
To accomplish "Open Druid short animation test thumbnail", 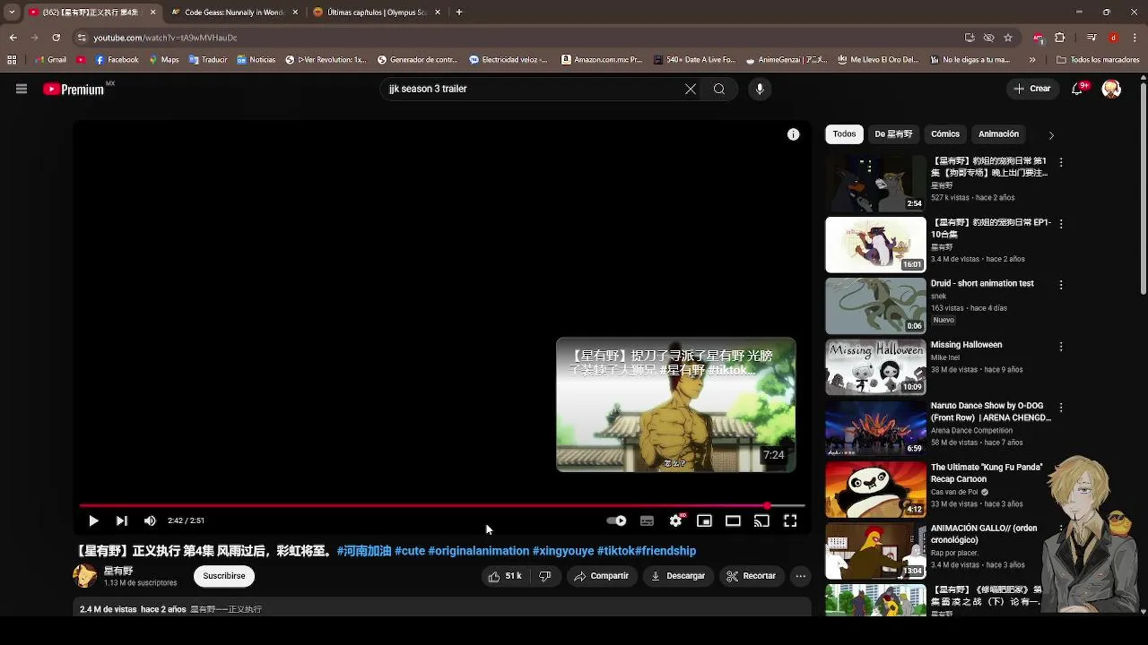I will click(x=875, y=305).
